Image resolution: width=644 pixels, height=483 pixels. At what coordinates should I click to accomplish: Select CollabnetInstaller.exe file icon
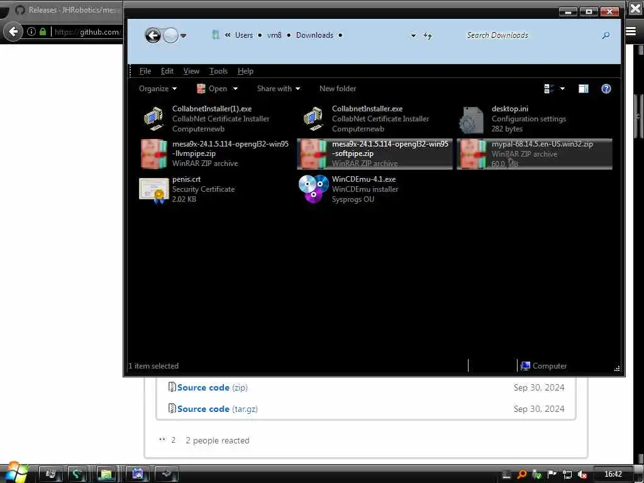tap(313, 119)
